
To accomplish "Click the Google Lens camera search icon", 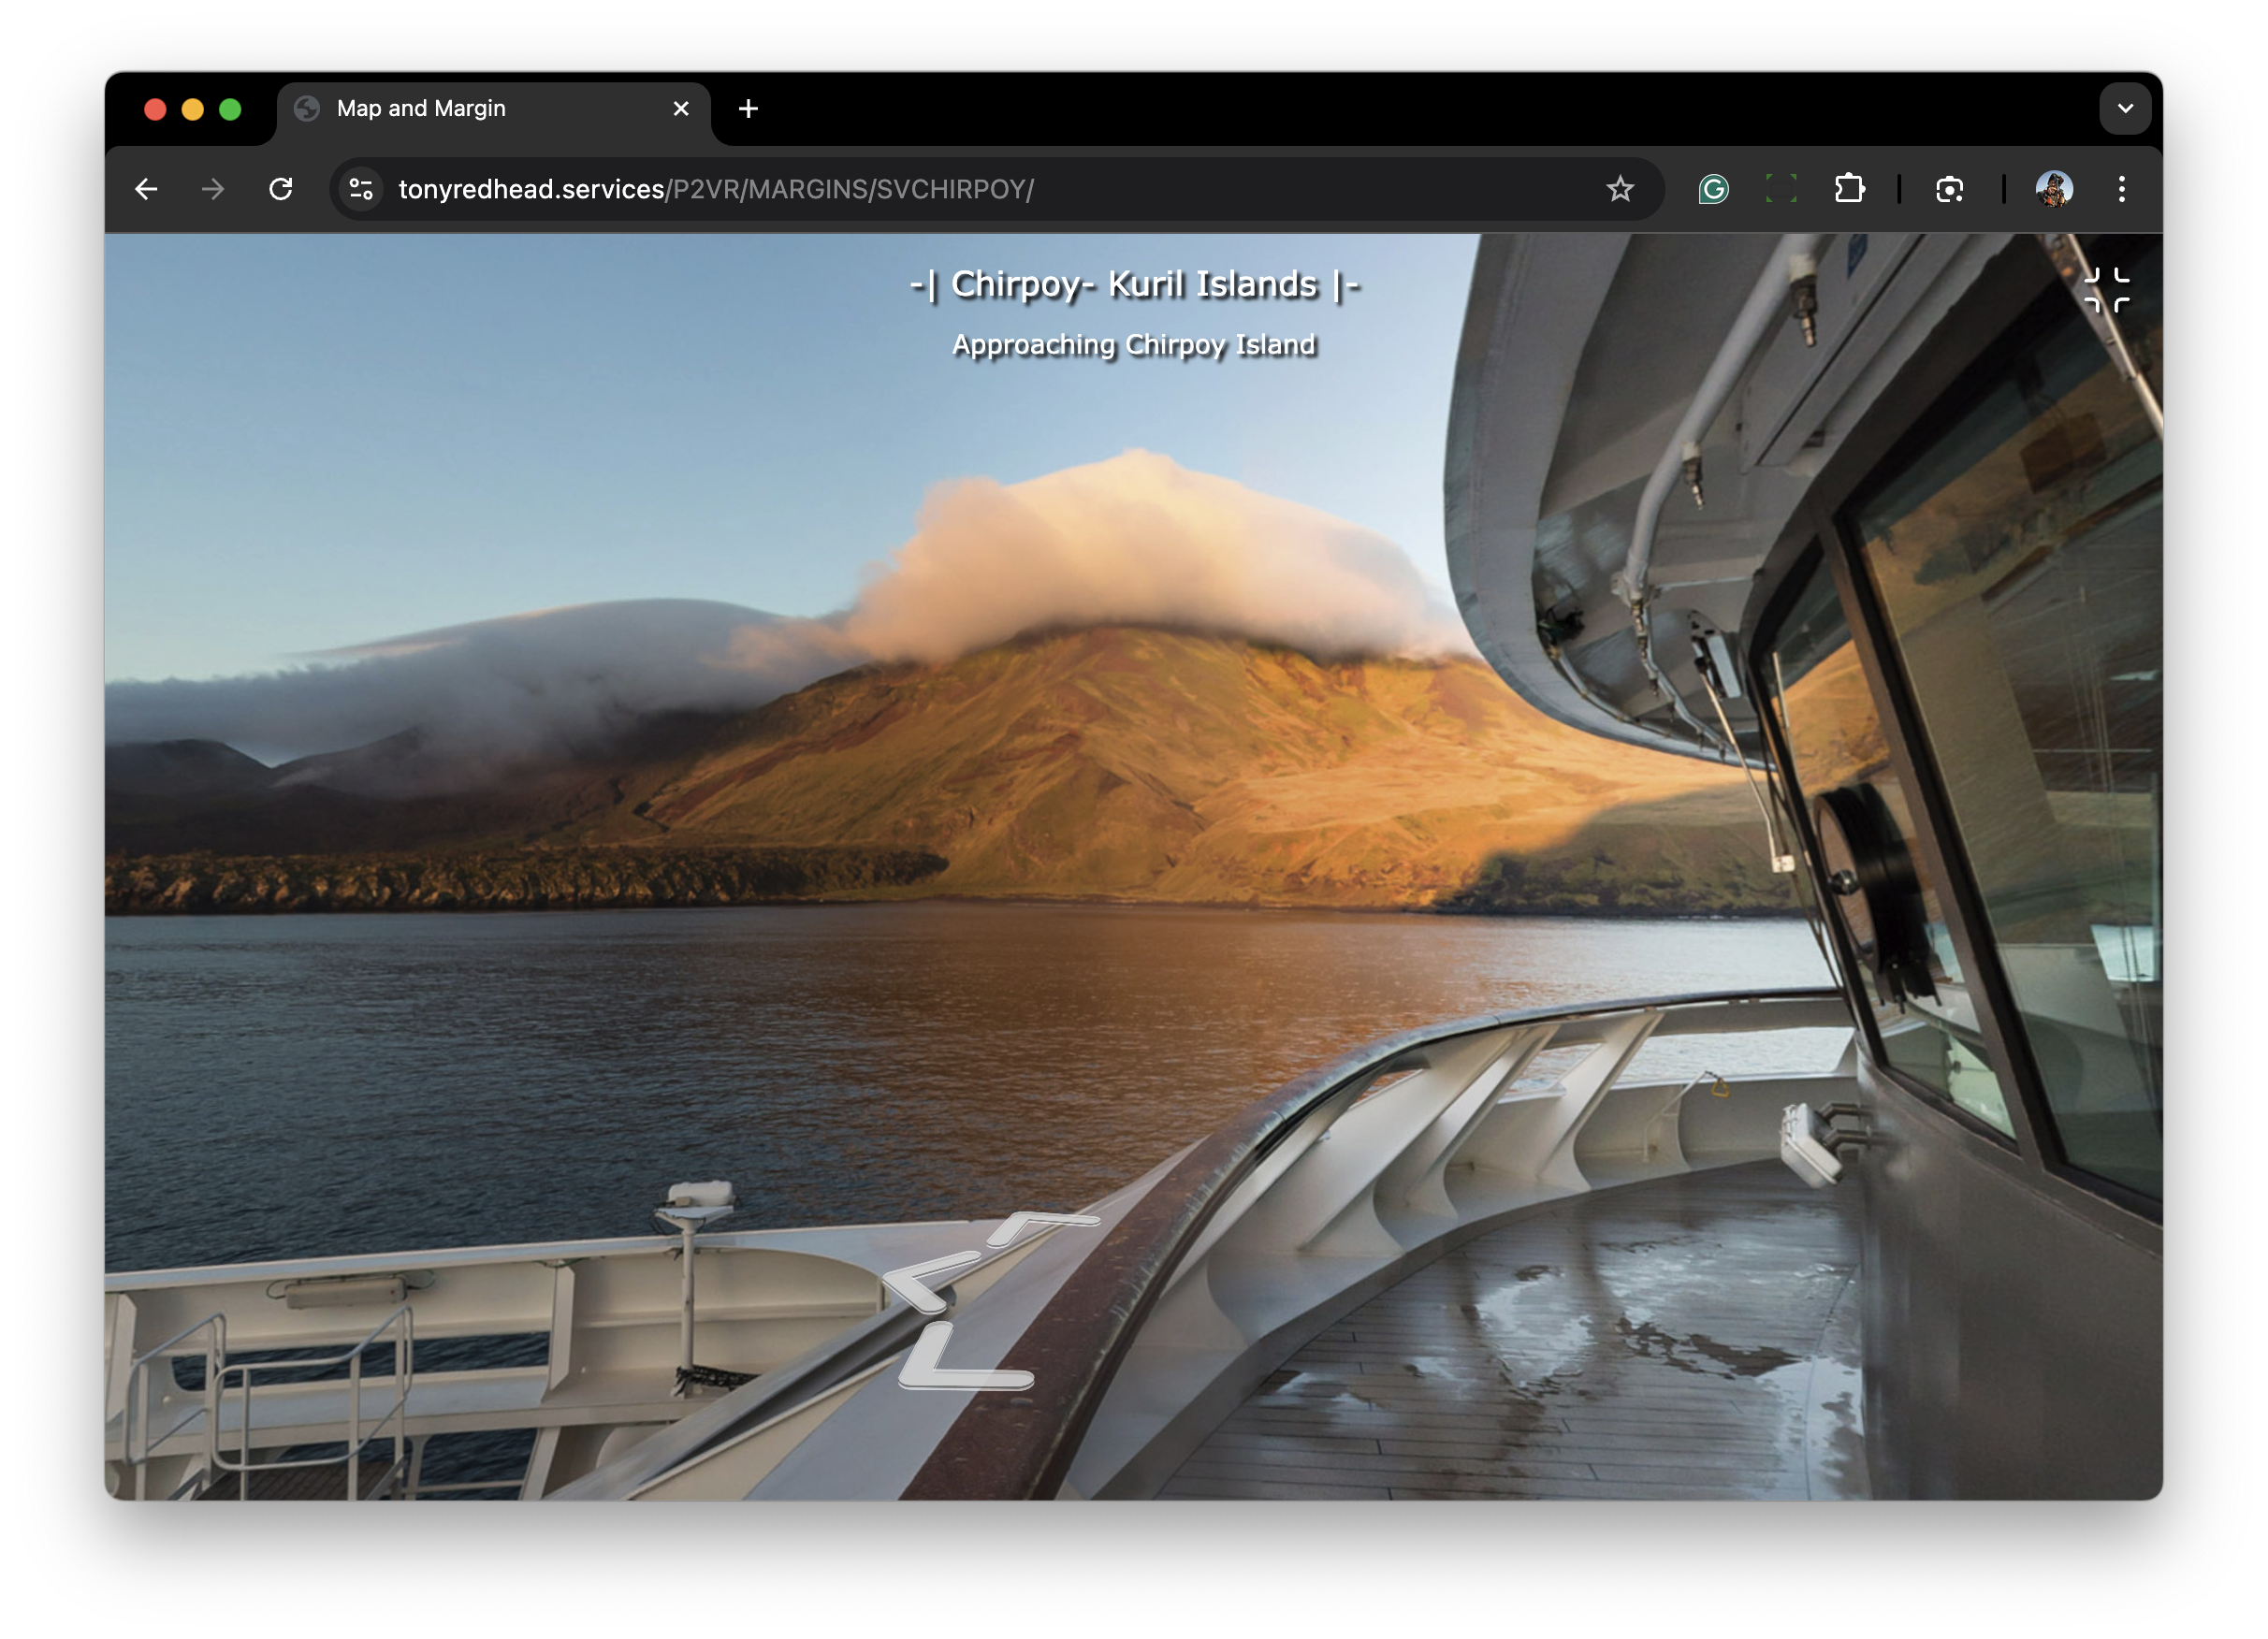I will coord(1949,189).
